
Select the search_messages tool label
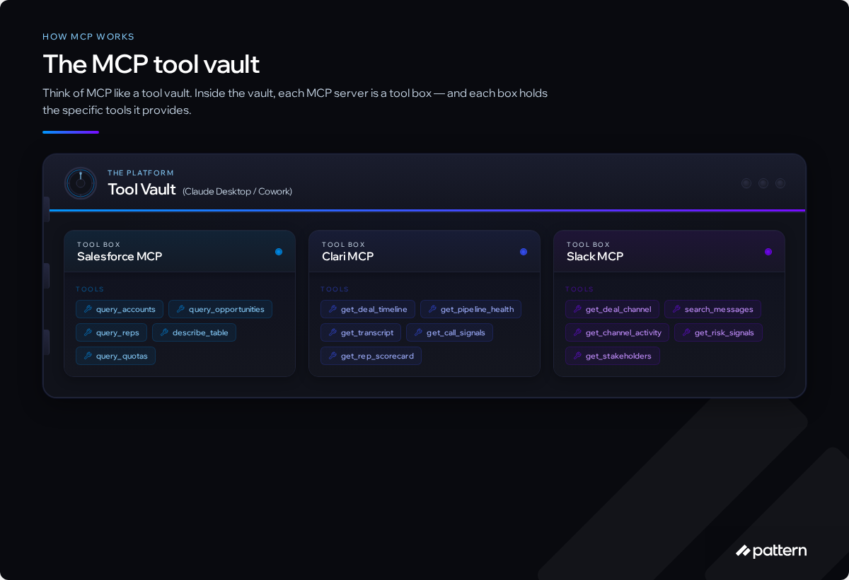pos(719,309)
